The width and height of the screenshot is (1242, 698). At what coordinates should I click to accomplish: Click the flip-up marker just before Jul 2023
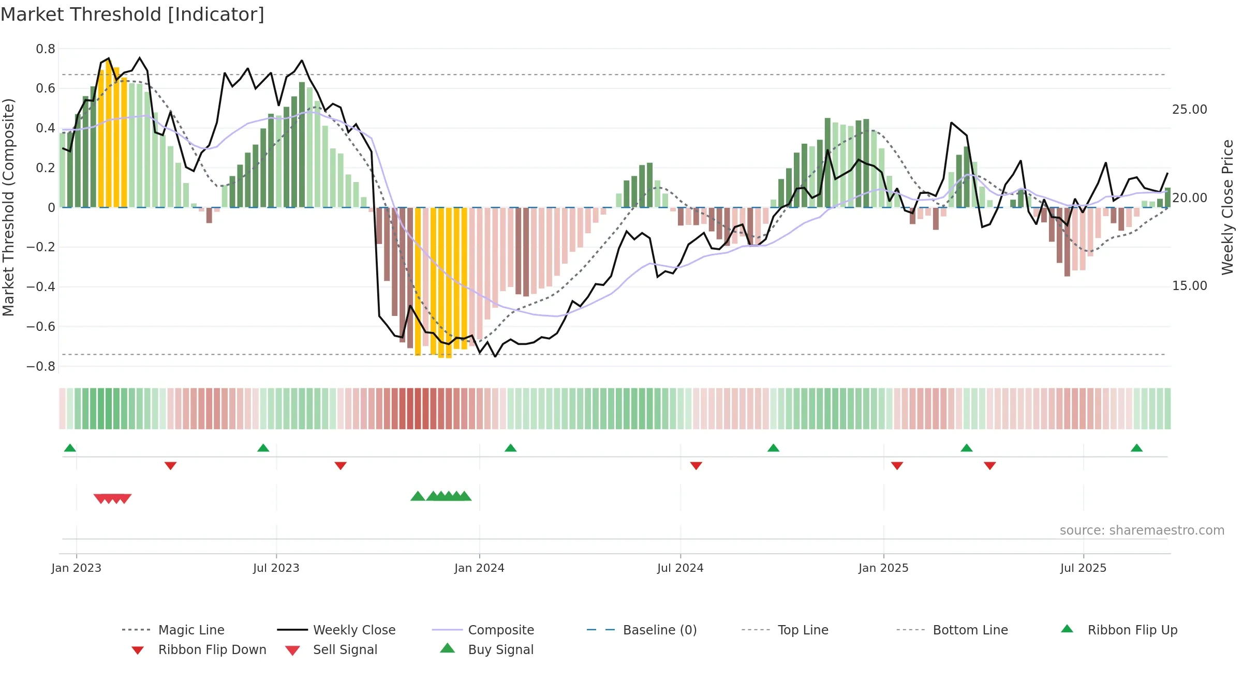263,448
